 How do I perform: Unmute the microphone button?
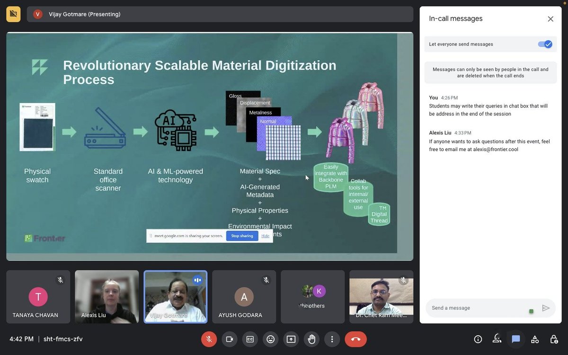(x=209, y=339)
